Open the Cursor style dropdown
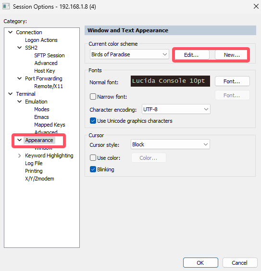The height and width of the screenshot is (271, 261). click(x=170, y=144)
